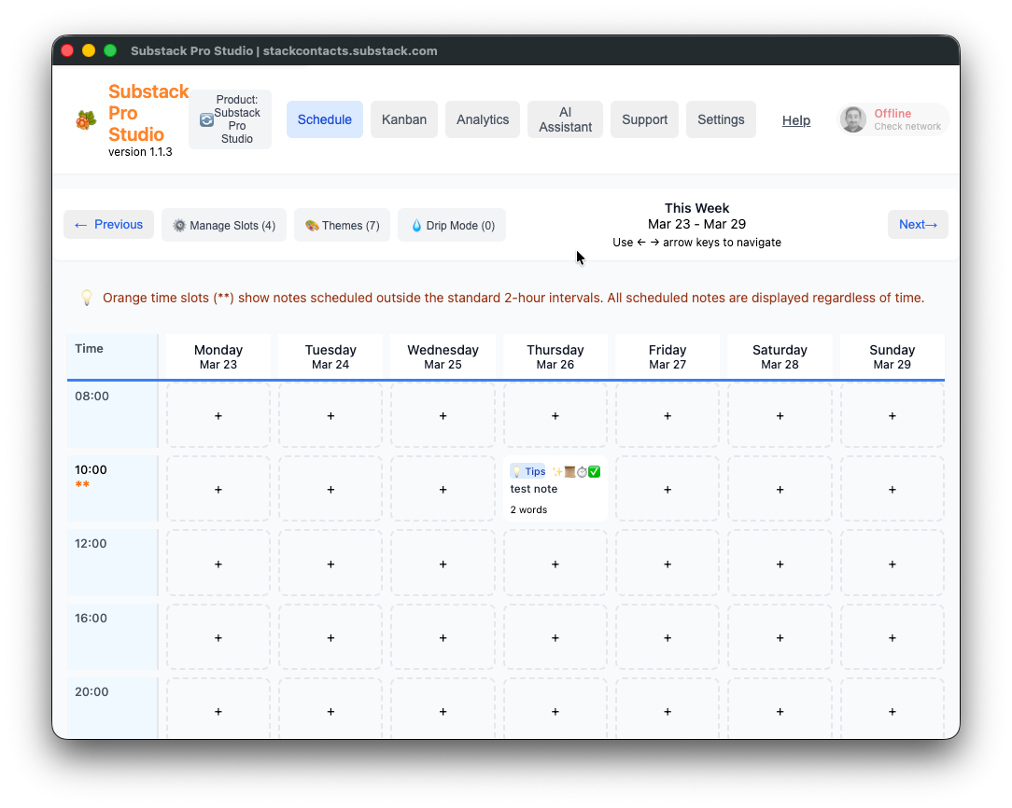Click the 10:00 time slot label
The width and height of the screenshot is (1012, 808).
click(x=91, y=470)
